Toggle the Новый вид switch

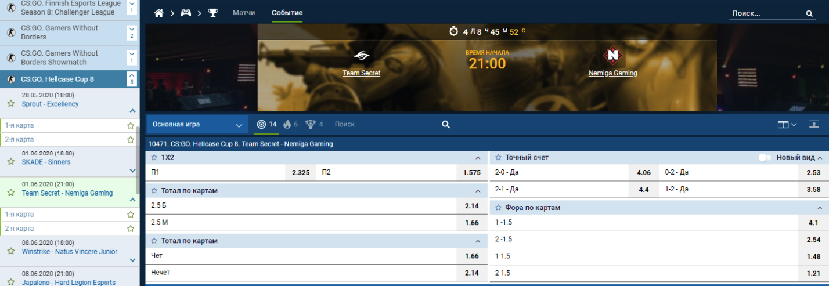(765, 158)
